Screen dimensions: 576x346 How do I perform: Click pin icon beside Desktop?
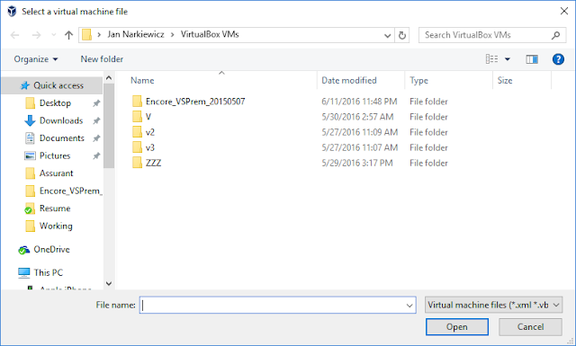[x=96, y=103]
